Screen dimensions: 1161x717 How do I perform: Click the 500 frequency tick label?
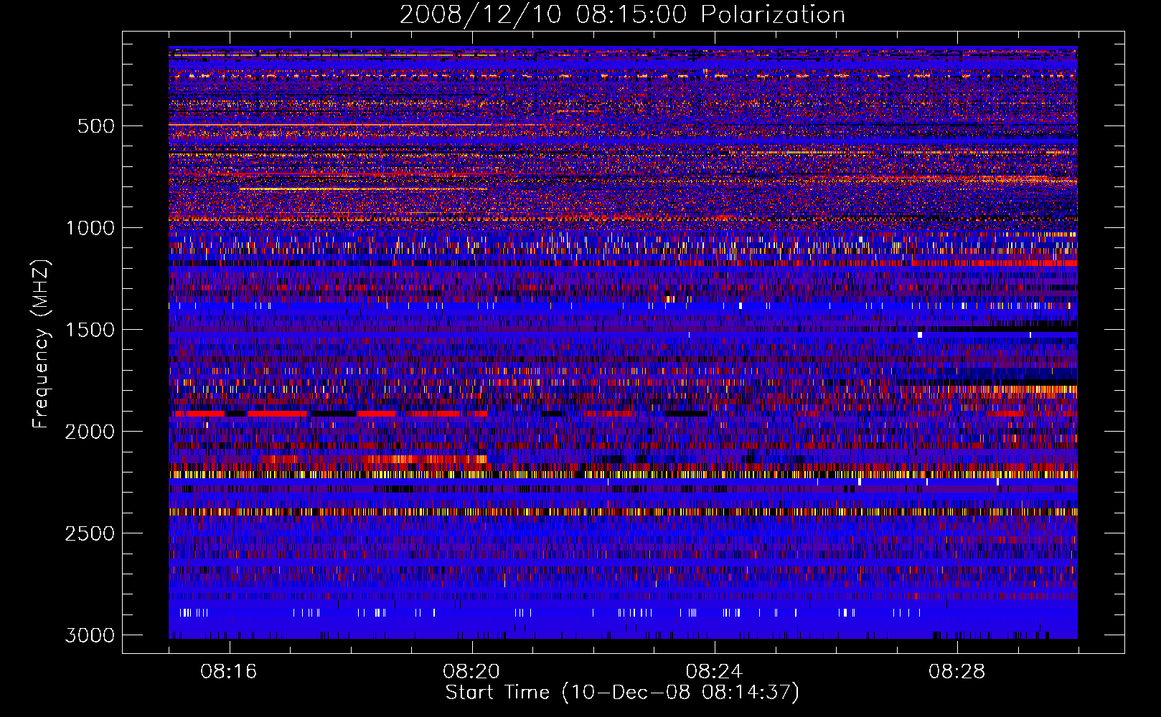pyautogui.click(x=95, y=126)
